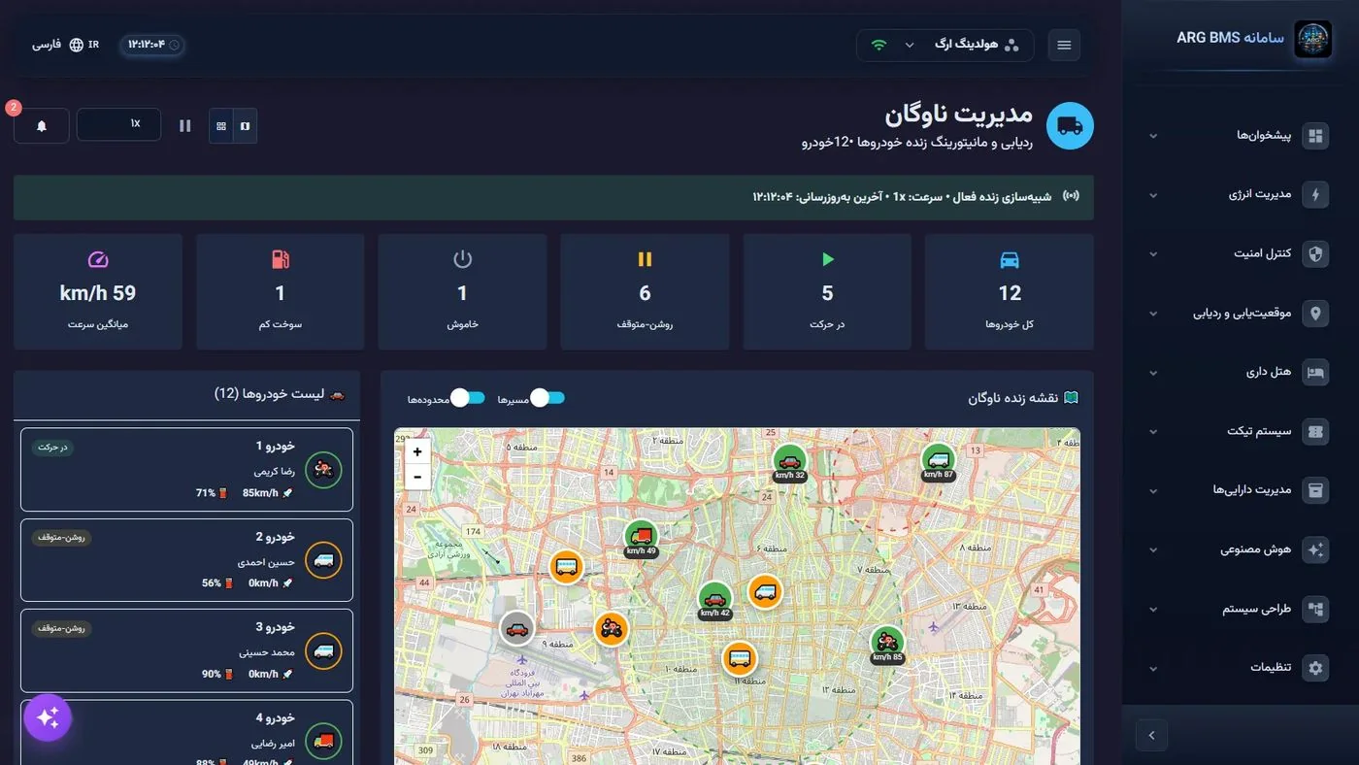Select the van marker showing km/h 87
1359x765 pixels.
coord(939,460)
